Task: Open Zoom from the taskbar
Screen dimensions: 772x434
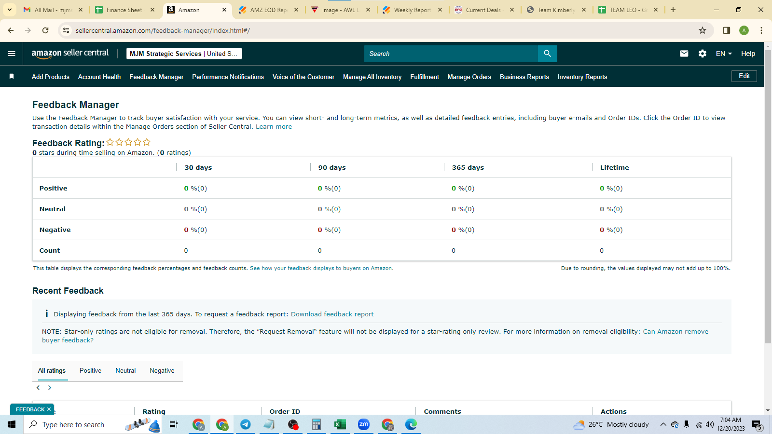Action: (364, 424)
